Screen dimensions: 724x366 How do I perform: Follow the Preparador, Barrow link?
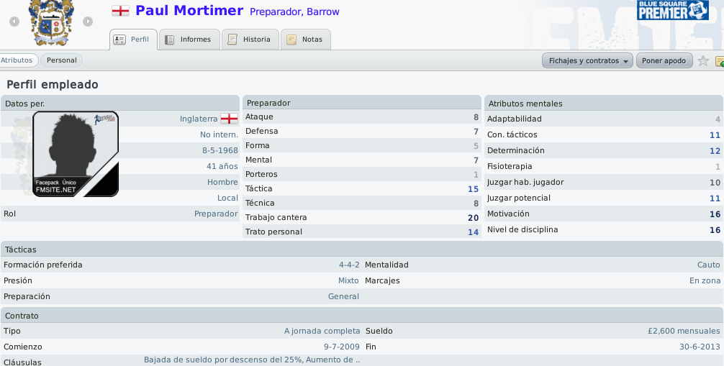tap(294, 12)
